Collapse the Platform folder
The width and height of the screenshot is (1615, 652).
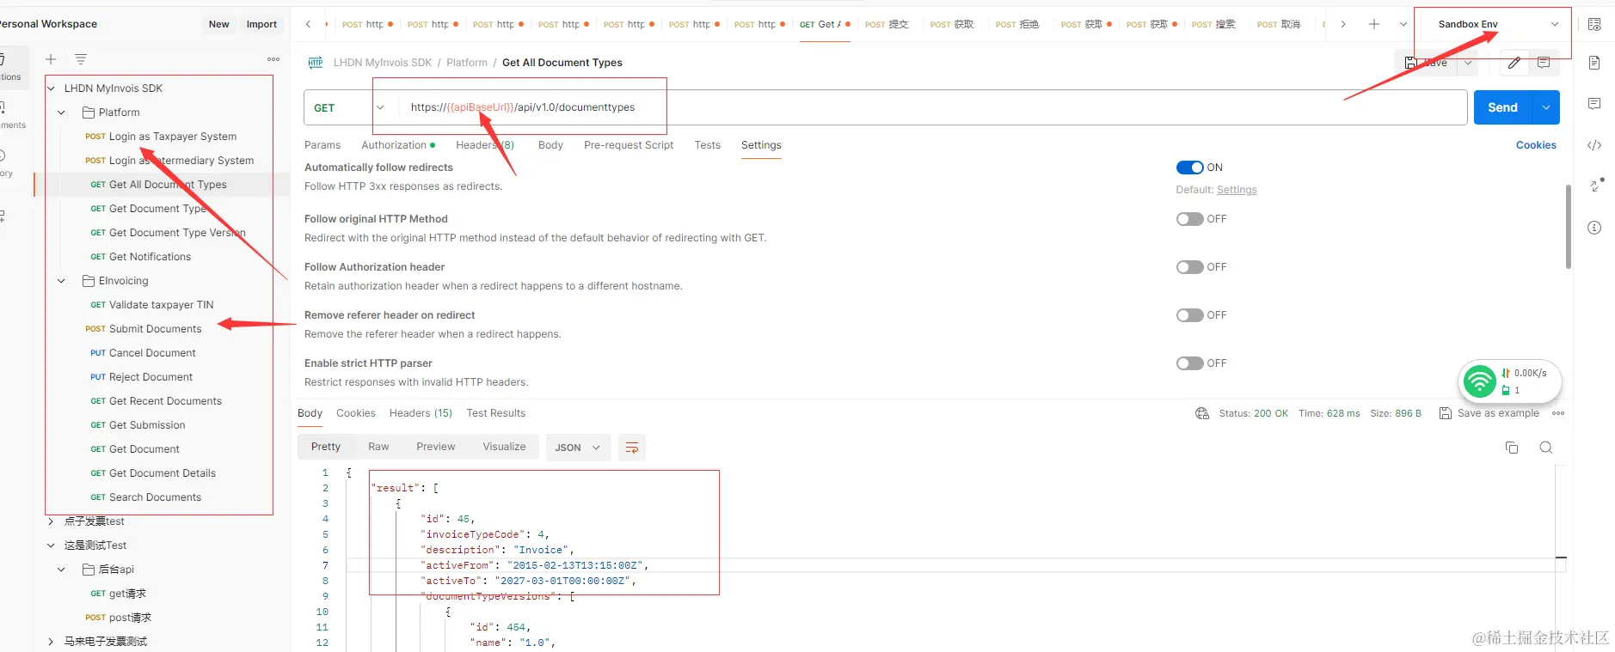pos(61,113)
